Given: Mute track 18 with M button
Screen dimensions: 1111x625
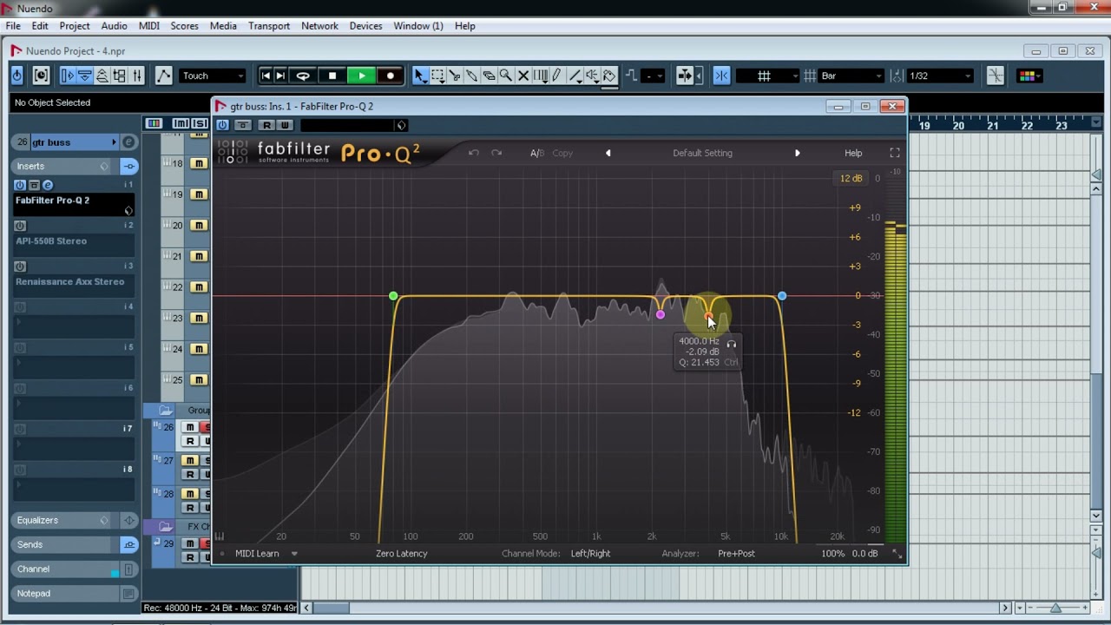Looking at the screenshot, I should (199, 163).
